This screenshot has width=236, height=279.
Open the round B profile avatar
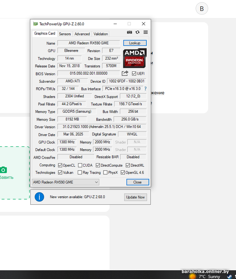[x=202, y=8]
